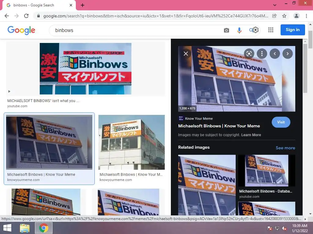
Task: Click the Visit button
Action: pos(281,122)
